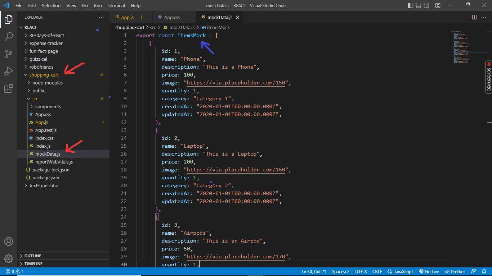Click the feedback icon in status bar
The image size is (492, 276).
(x=474, y=272)
